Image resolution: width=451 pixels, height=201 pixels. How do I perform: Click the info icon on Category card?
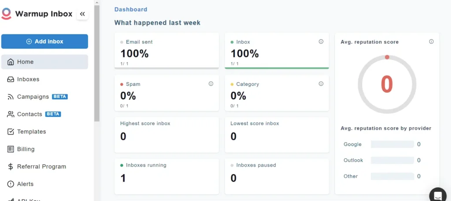tap(321, 84)
